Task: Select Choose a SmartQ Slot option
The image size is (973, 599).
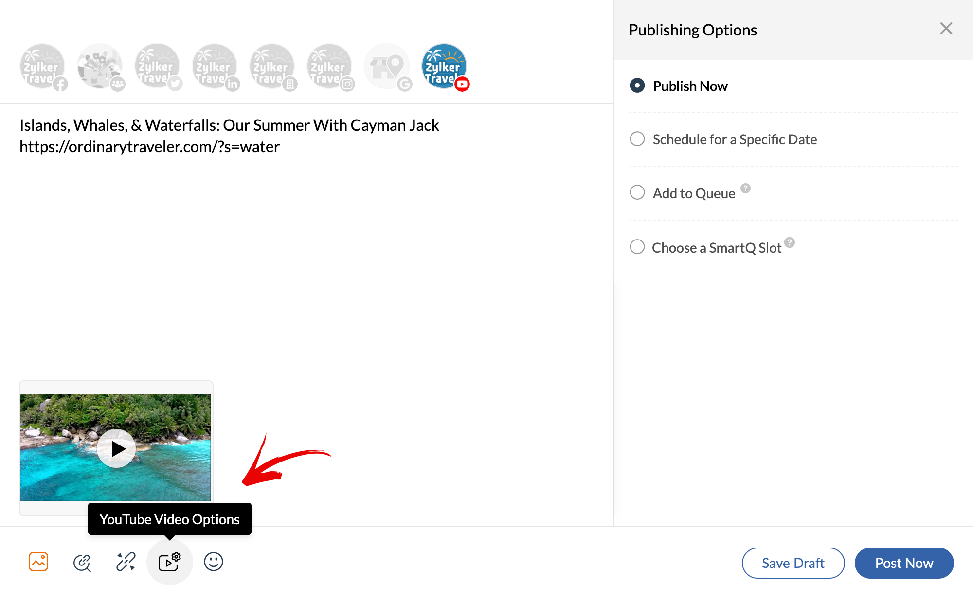Action: click(637, 247)
